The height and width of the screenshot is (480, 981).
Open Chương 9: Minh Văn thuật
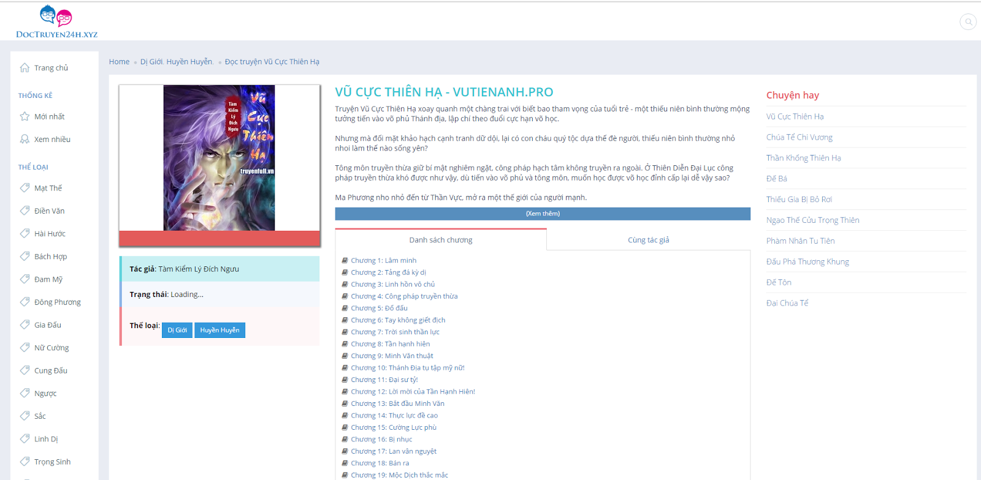(x=392, y=356)
